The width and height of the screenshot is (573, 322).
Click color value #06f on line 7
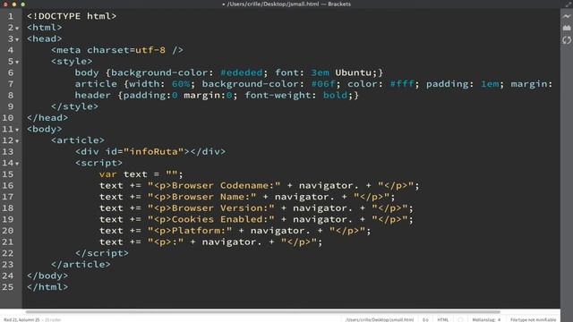click(323, 84)
